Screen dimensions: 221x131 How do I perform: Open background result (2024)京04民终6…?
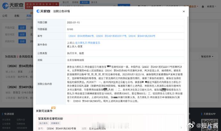[20, 66]
